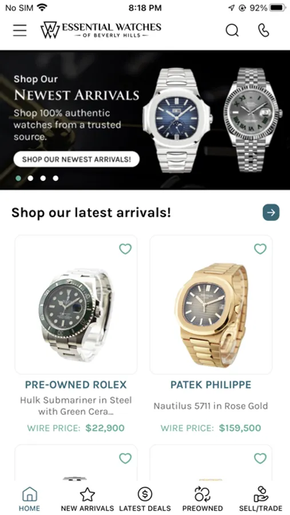View the rose gold Nautilus watch image
Image resolution: width=290 pixels, height=515 pixels.
(x=211, y=304)
